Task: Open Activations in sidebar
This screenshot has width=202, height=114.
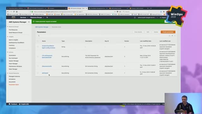Action: click(x=12, y=79)
